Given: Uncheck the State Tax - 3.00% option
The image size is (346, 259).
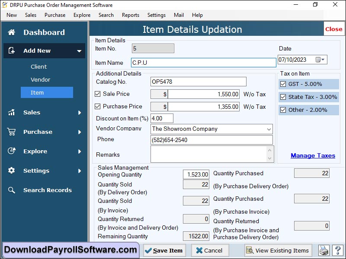Looking at the screenshot, I should [284, 97].
